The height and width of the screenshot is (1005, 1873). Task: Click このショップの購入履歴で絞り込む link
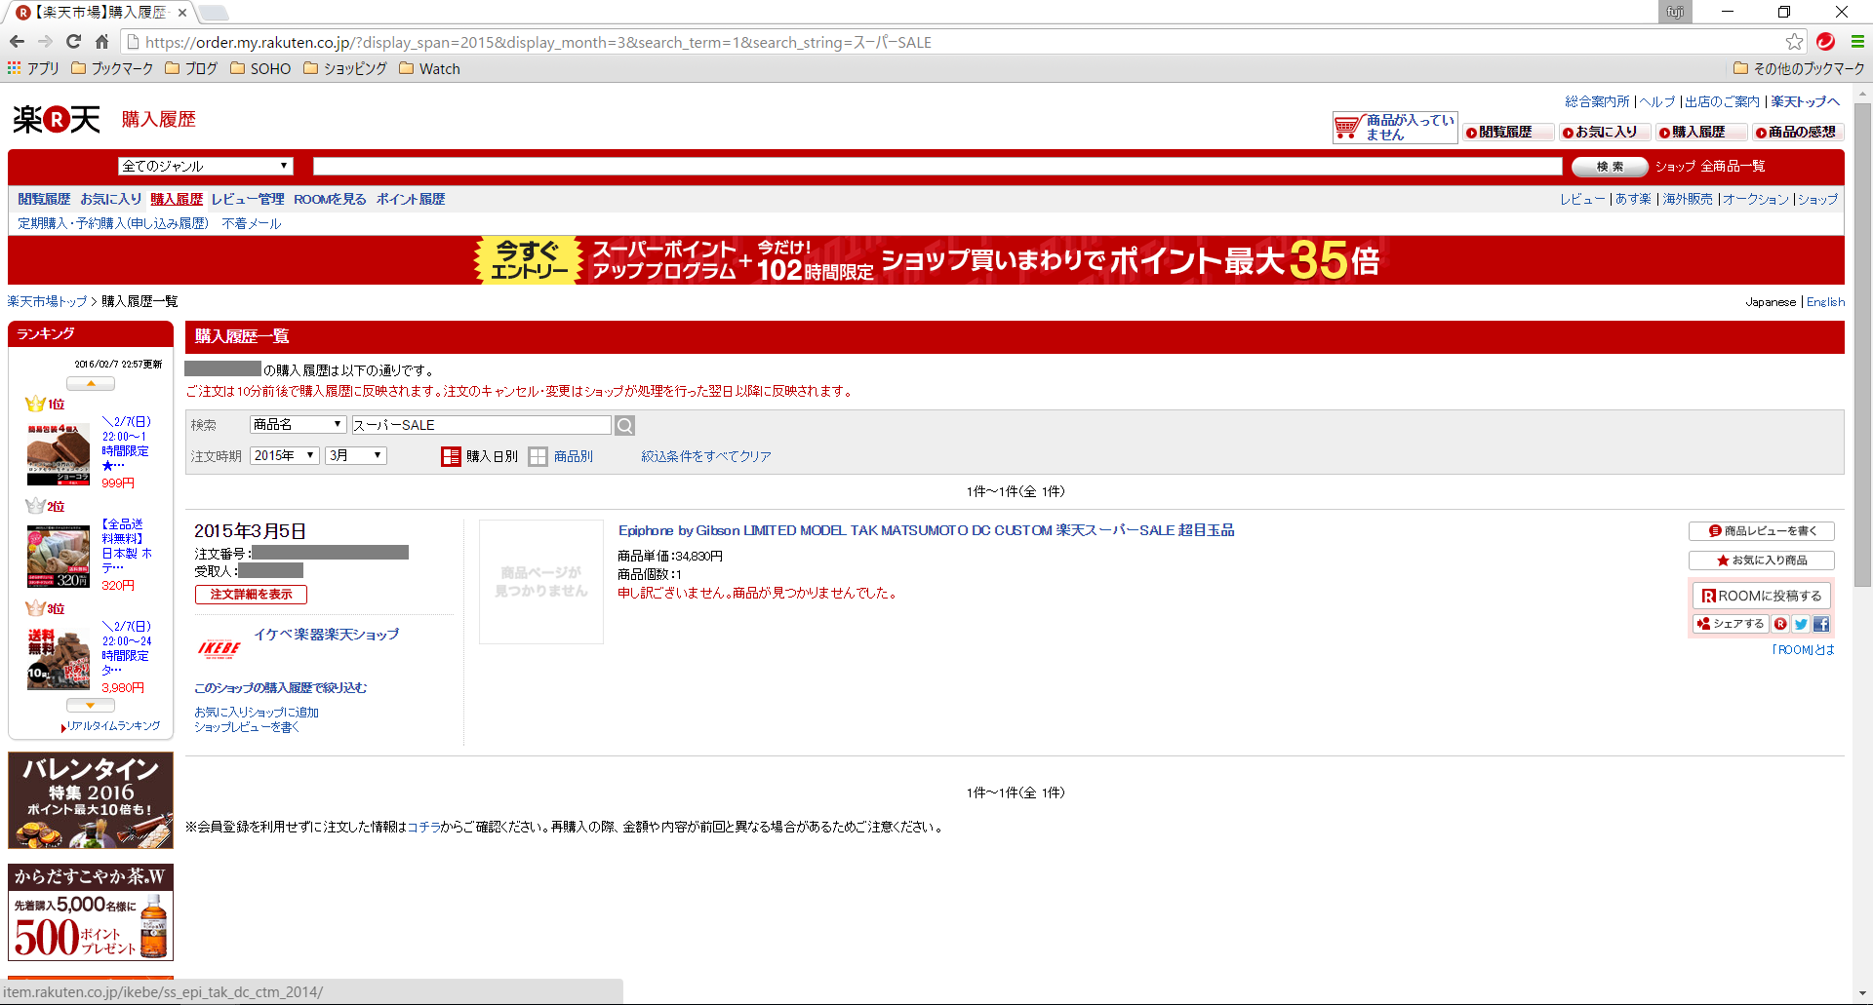[x=281, y=687]
